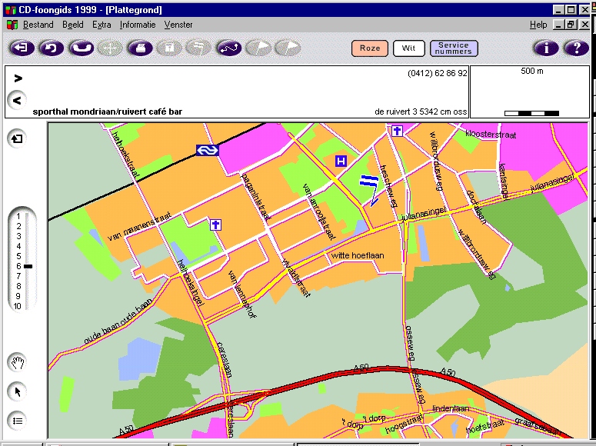Click the printer icon in toolbar
Viewport: 596px width, 446px height.
pyautogui.click(x=139, y=48)
